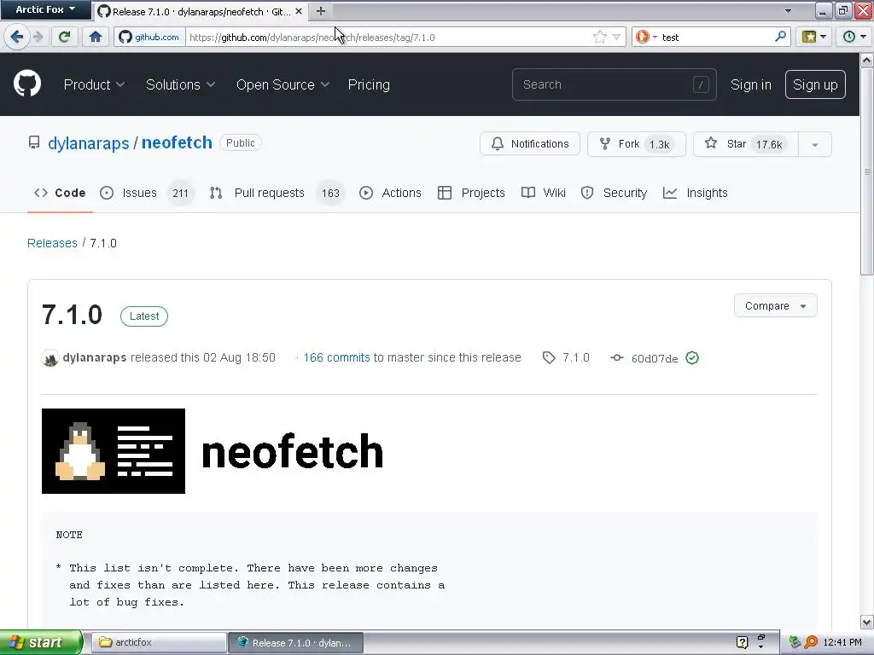Expand the Solutions menu
This screenshot has width=874, height=655.
(181, 84)
